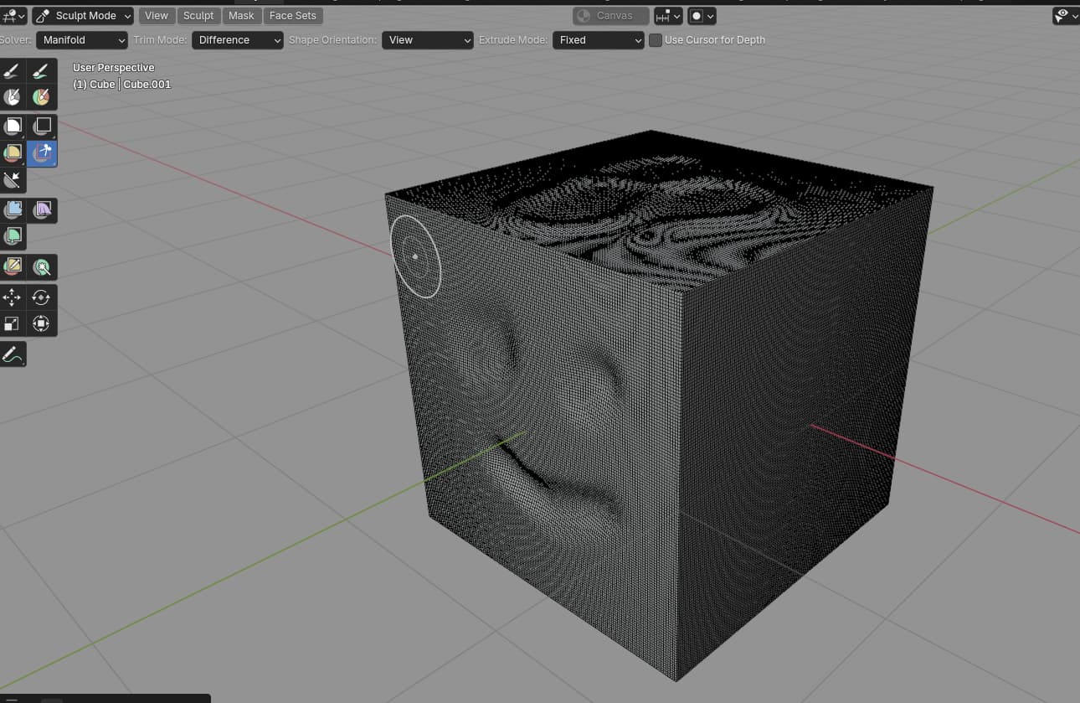Open the Solver Manifold dropdown
This screenshot has width=1080, height=703.
82,40
